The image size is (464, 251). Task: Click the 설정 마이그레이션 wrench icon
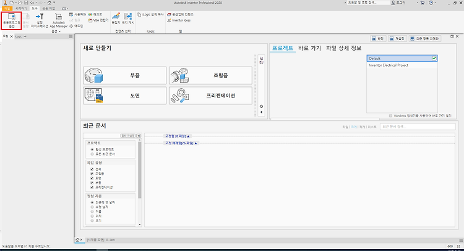tap(40, 16)
